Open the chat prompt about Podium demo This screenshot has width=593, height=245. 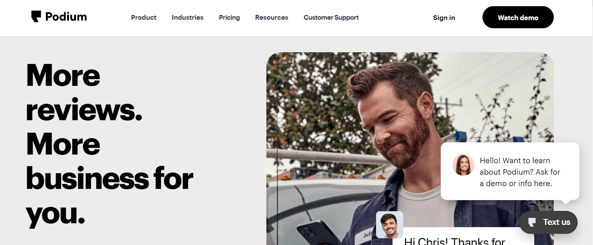click(x=510, y=171)
